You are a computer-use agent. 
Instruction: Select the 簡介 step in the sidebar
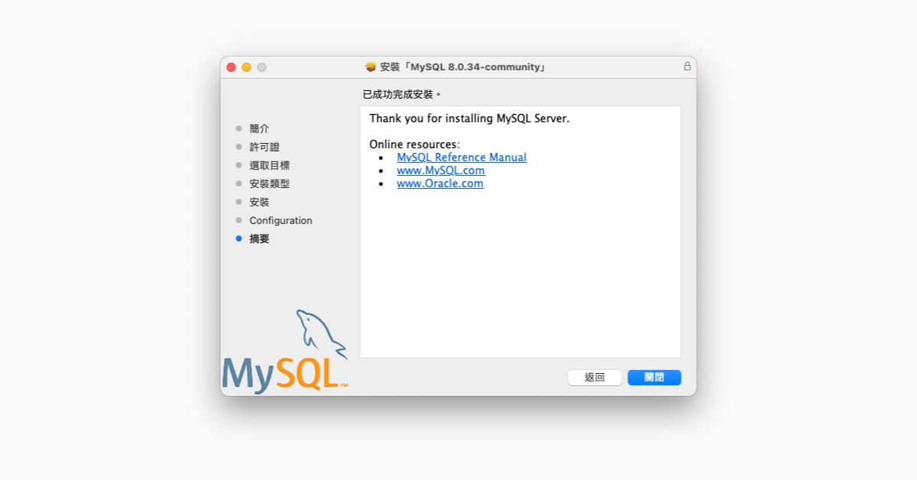click(x=259, y=128)
